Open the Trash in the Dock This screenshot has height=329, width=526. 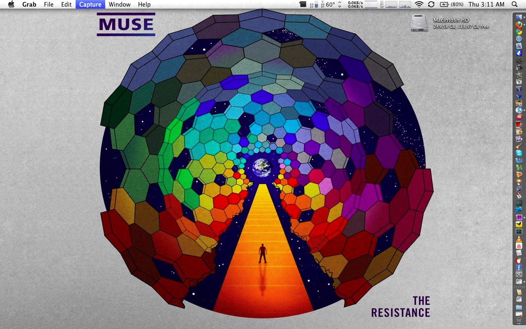tap(519, 320)
